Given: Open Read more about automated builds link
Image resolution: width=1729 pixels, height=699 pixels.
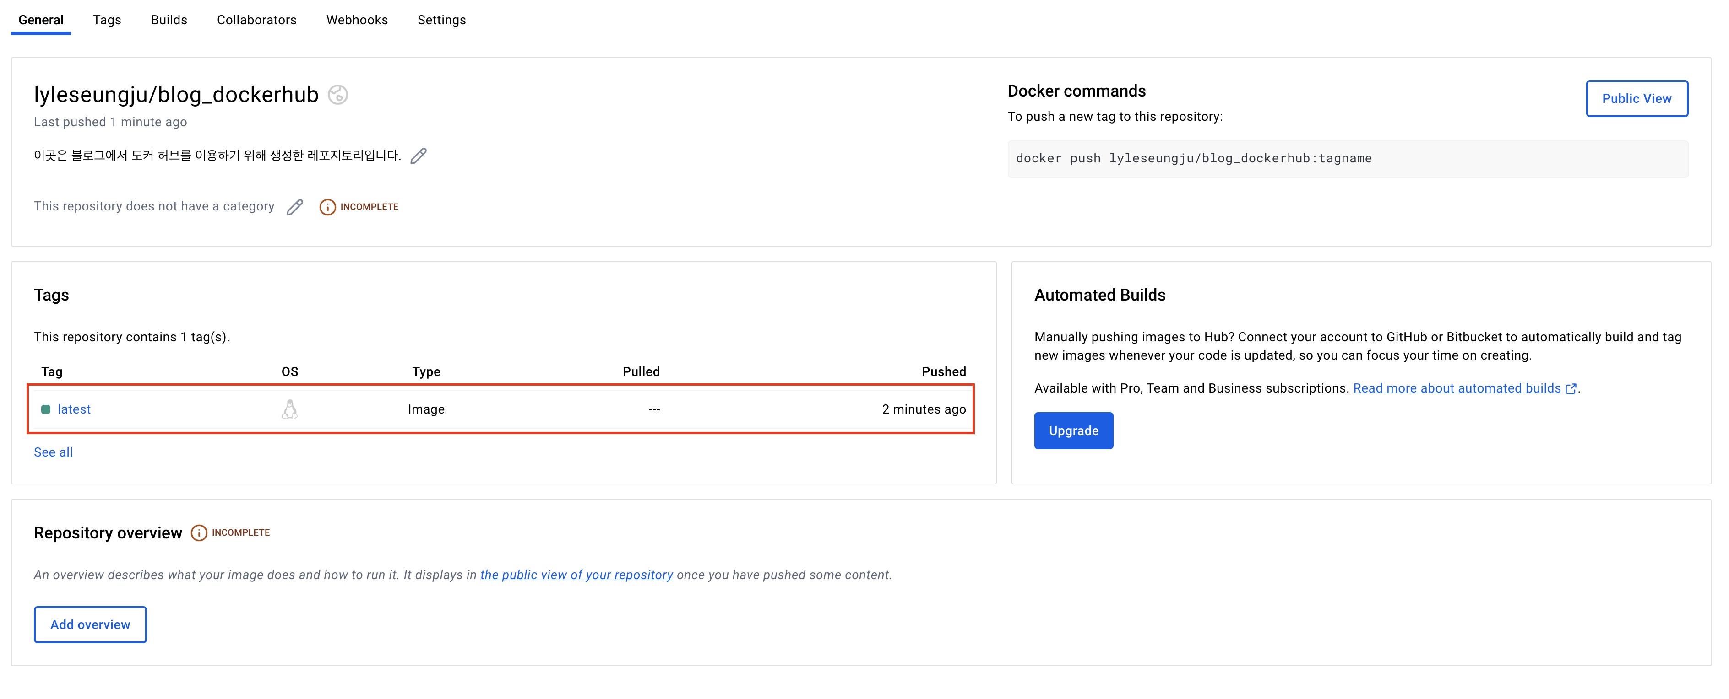Looking at the screenshot, I should pos(1456,388).
